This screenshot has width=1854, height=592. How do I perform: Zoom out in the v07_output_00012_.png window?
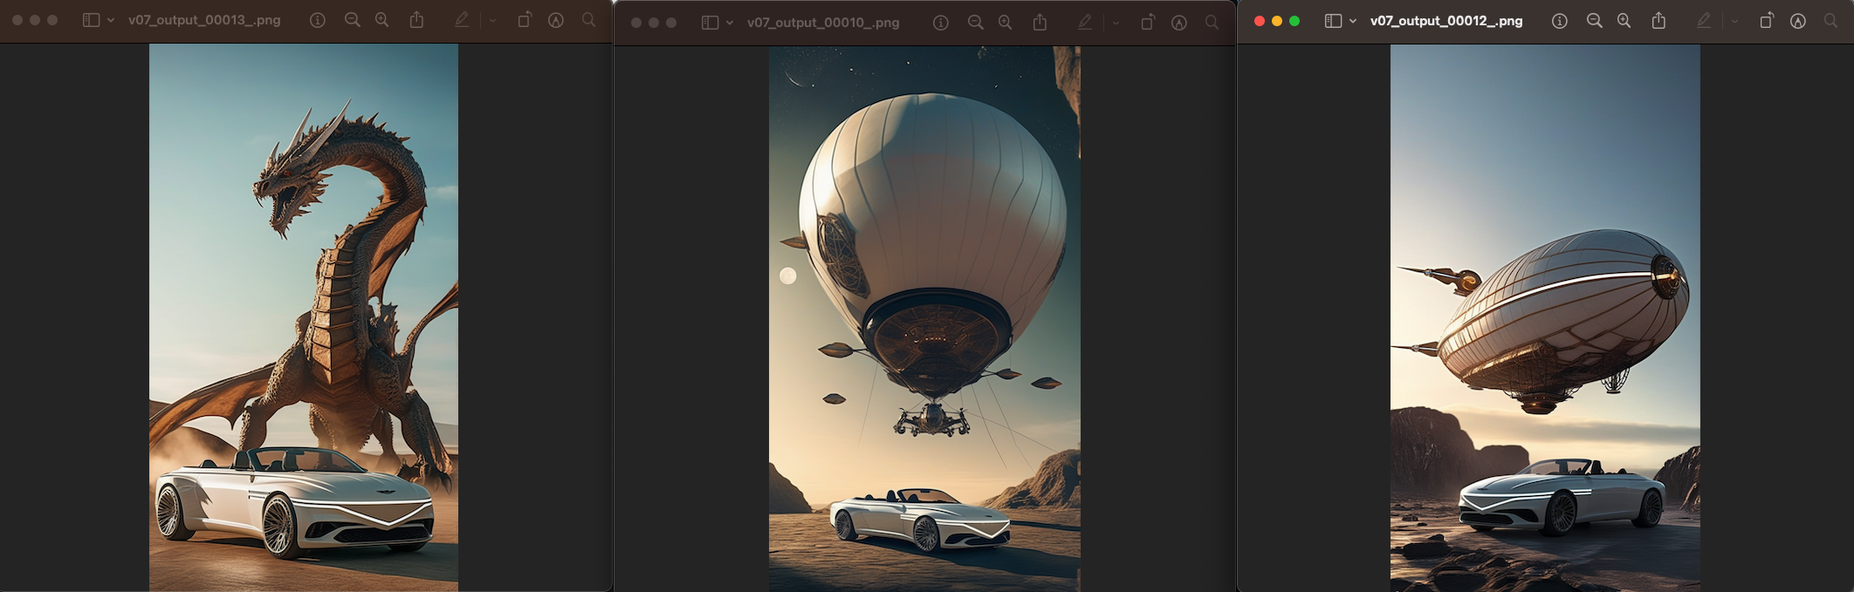(1595, 21)
